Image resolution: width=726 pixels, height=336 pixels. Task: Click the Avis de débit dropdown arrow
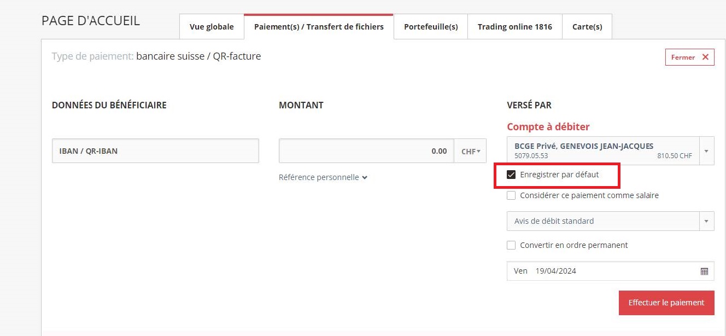click(706, 221)
